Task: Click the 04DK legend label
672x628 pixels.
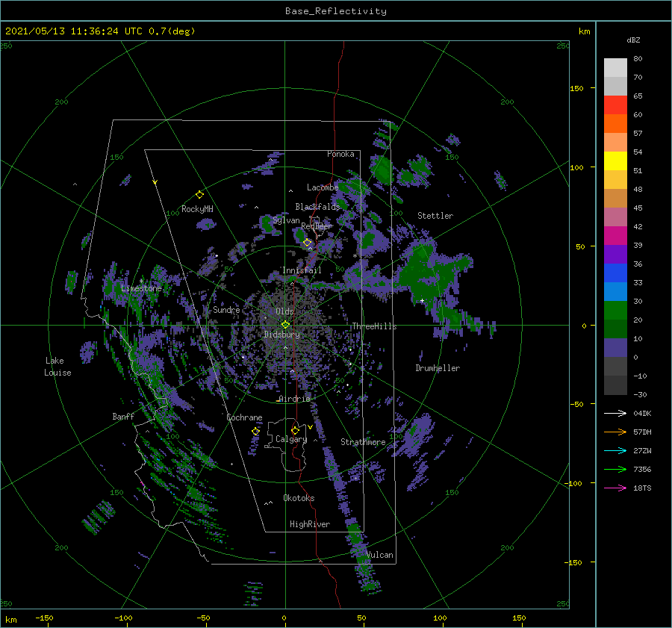Action: click(642, 413)
